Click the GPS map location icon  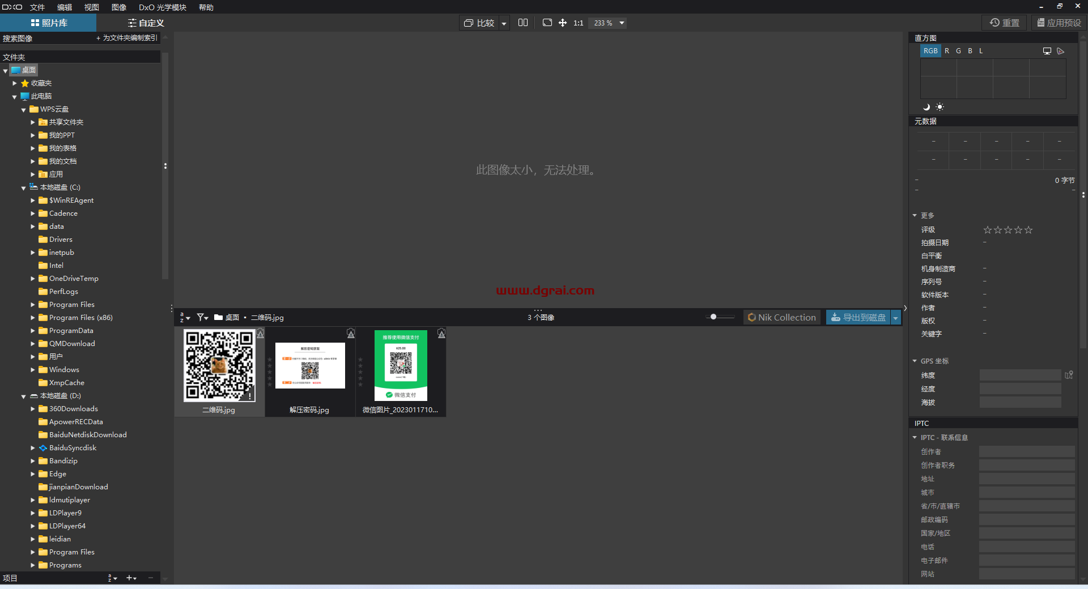1069,375
